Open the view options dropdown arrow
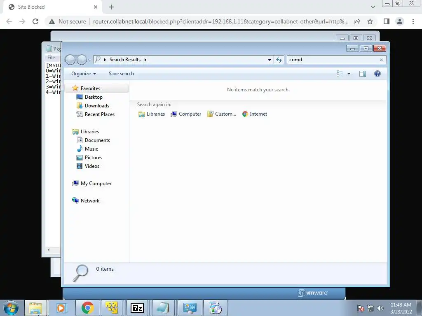The width and height of the screenshot is (422, 316). point(349,74)
